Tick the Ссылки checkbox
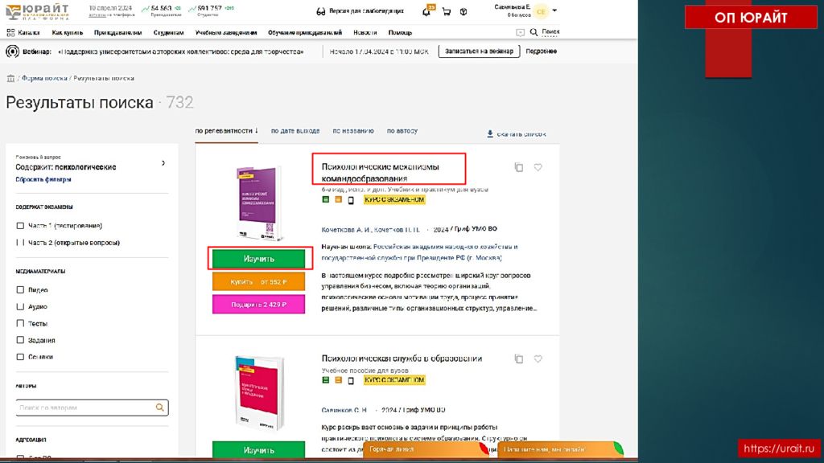Viewport: 824px width, 463px height. pyautogui.click(x=20, y=357)
